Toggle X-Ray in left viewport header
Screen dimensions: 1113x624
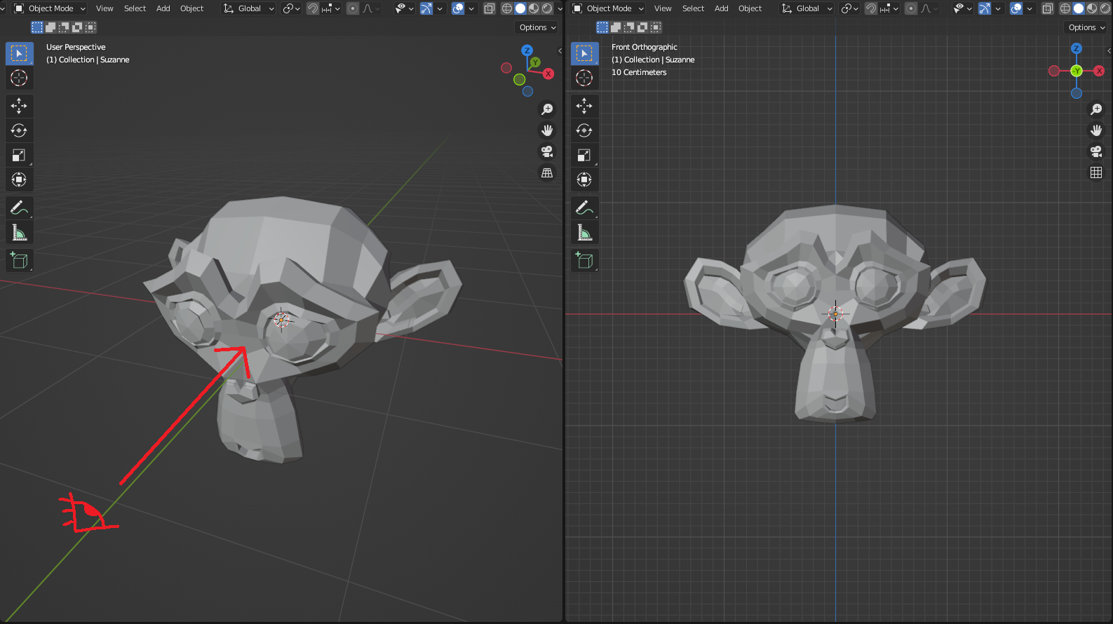(490, 8)
